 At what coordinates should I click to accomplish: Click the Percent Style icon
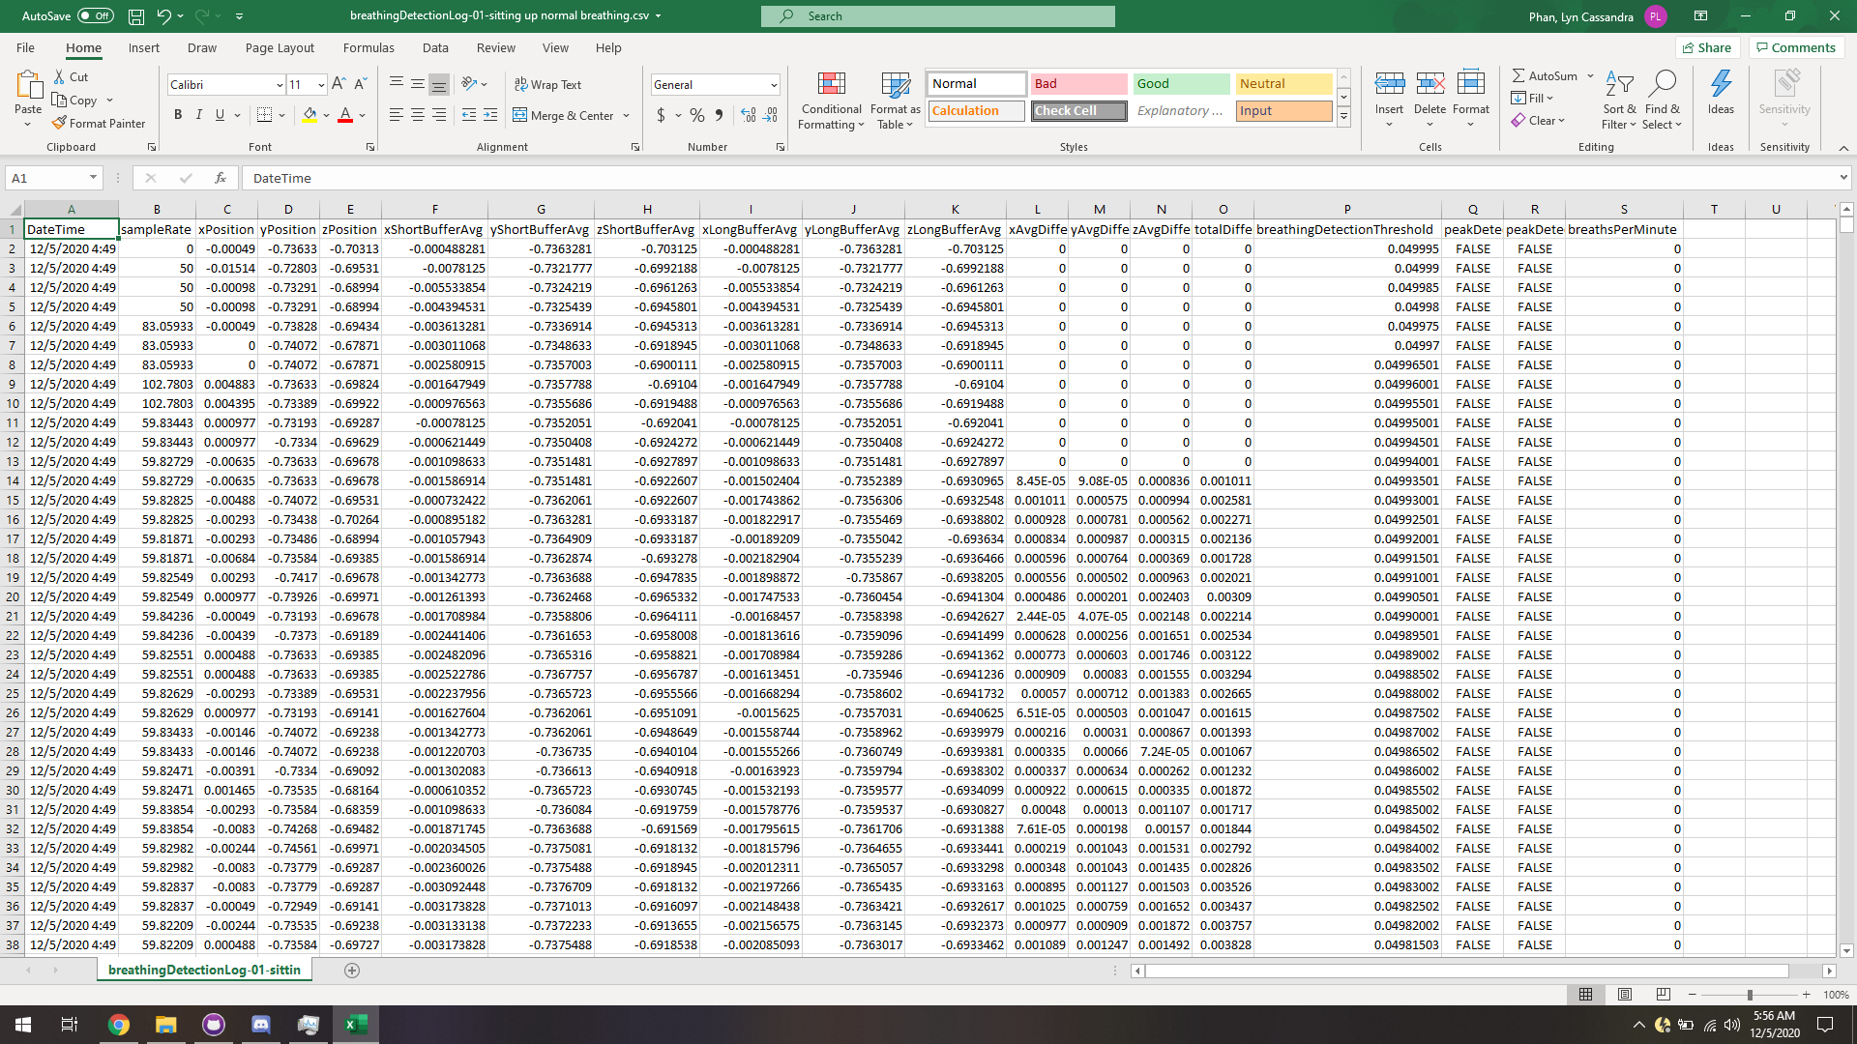click(x=697, y=114)
